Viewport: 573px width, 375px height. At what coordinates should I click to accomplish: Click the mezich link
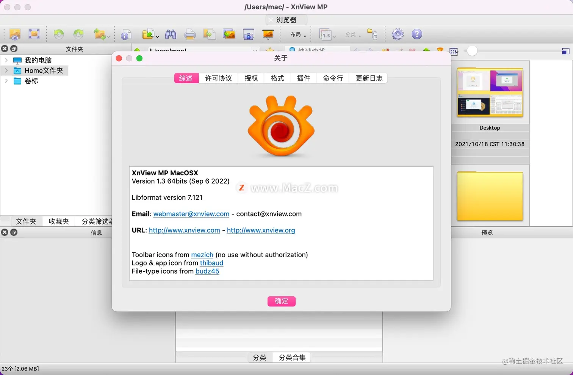click(x=202, y=255)
